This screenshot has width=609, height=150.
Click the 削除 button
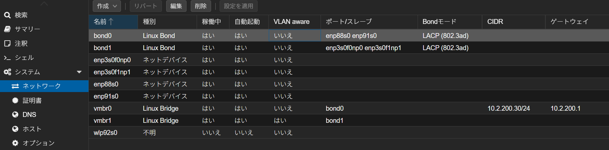[201, 6]
